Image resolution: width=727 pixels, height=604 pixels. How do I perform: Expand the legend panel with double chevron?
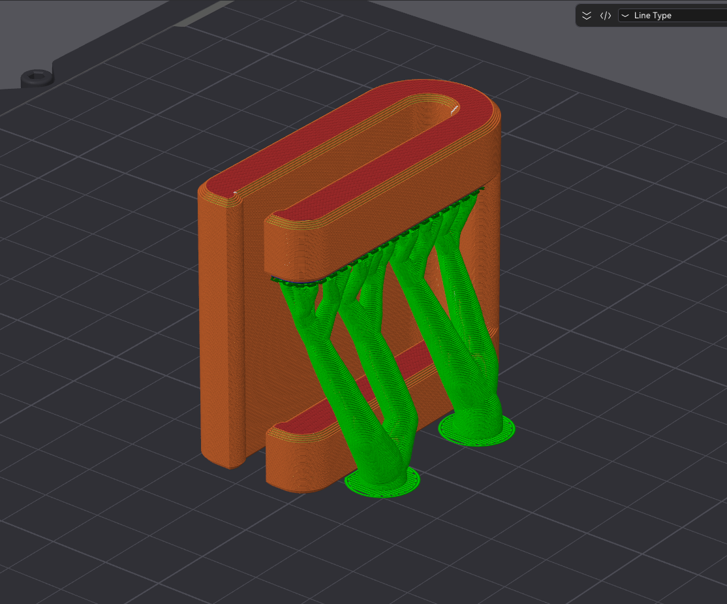pyautogui.click(x=587, y=16)
